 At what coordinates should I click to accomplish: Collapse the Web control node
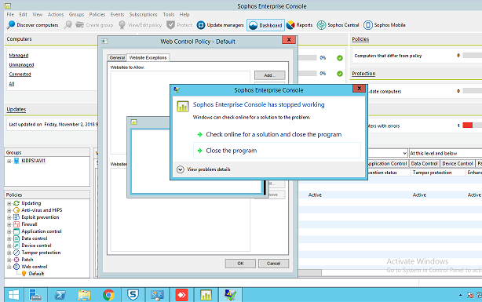coord(9,267)
